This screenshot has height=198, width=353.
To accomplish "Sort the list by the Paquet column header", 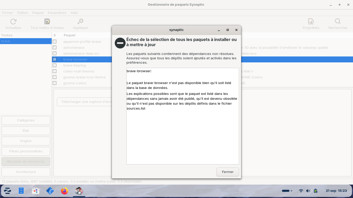I will tap(70, 35).
